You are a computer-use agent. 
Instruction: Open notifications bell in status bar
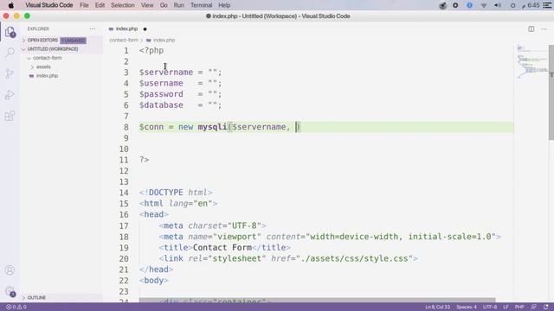pos(546,307)
